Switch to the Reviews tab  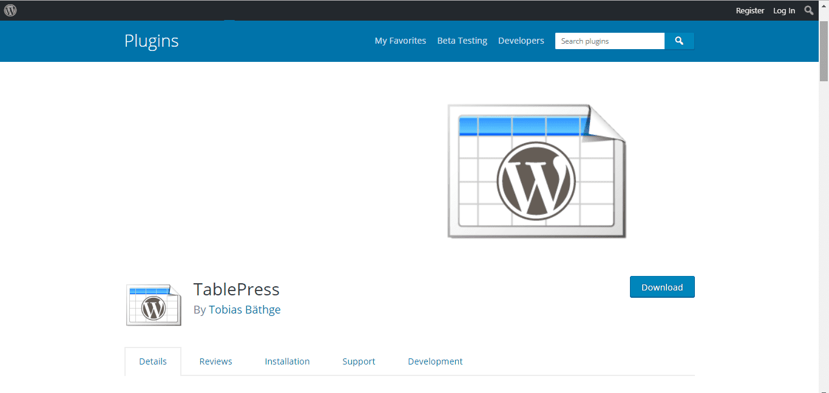[x=215, y=361]
